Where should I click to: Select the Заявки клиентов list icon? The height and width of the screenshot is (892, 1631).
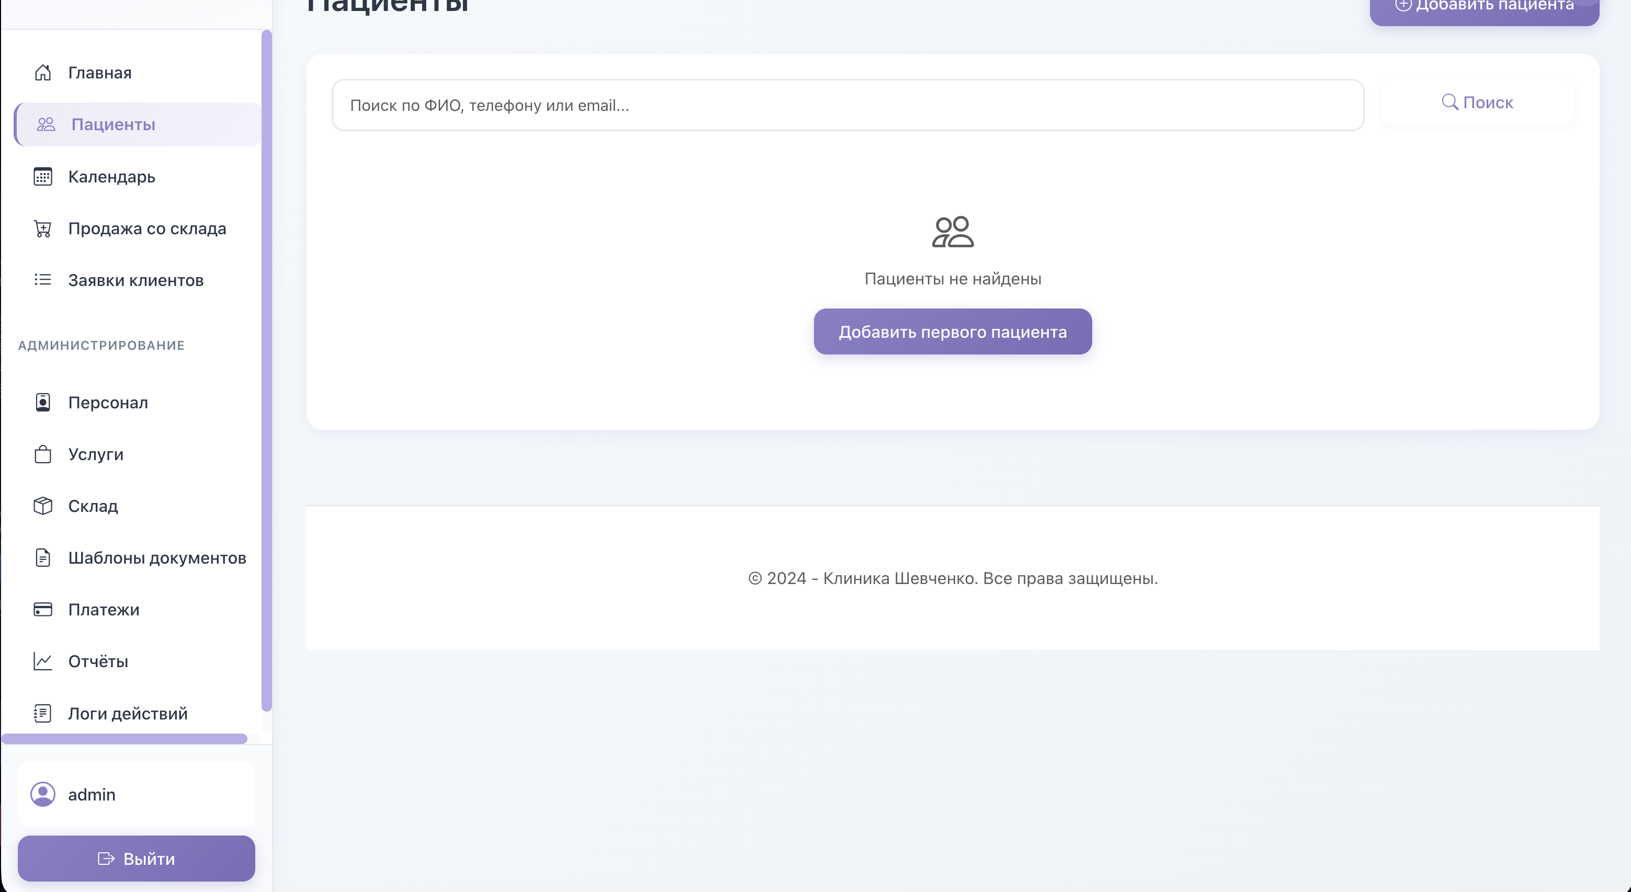(42, 279)
